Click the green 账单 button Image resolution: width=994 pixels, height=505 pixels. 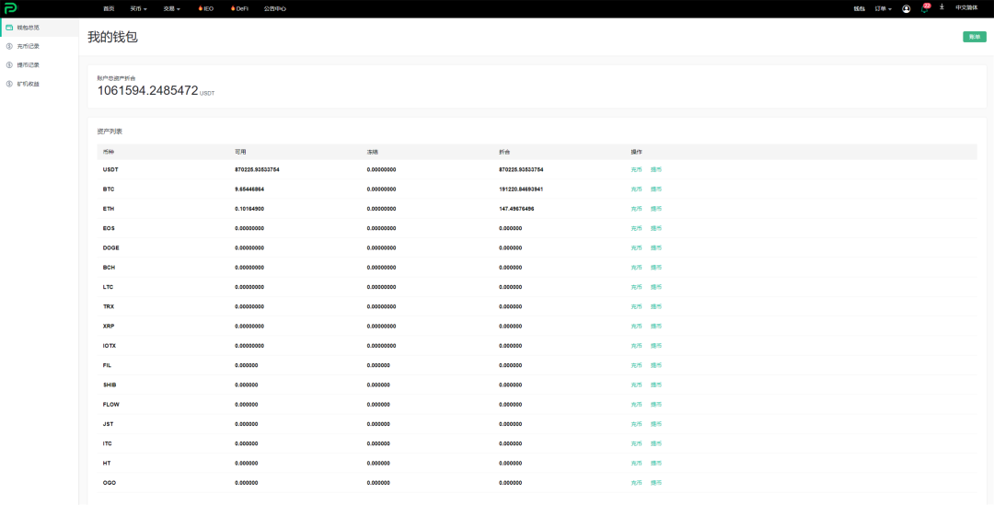tap(975, 37)
